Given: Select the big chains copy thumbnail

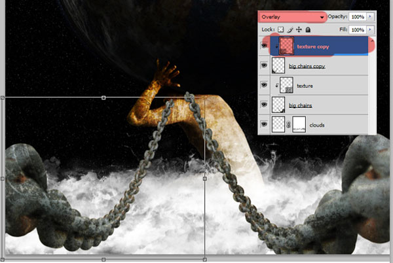Looking at the screenshot, I should 278,65.
